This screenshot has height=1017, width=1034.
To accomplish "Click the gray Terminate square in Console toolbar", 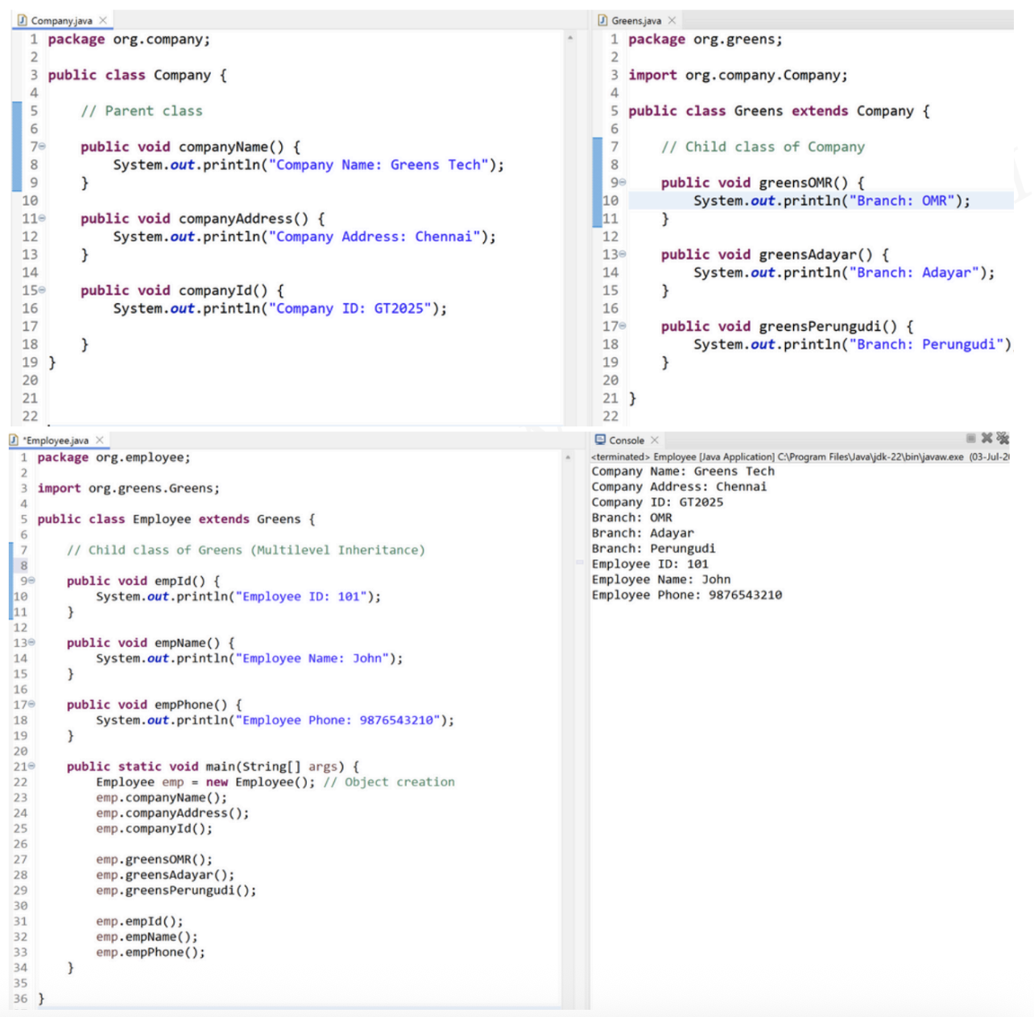I will [x=971, y=439].
